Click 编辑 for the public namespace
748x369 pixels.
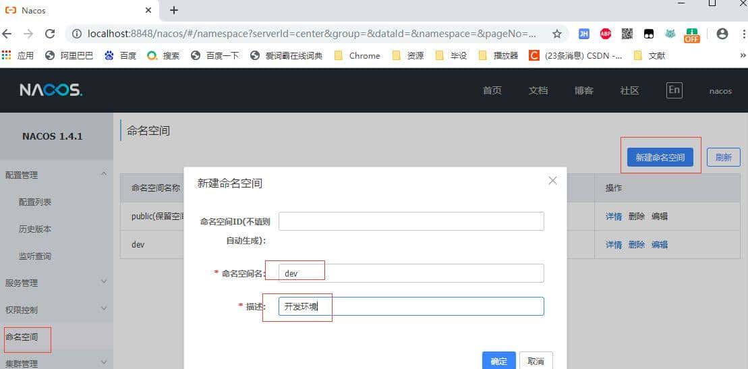point(660,217)
